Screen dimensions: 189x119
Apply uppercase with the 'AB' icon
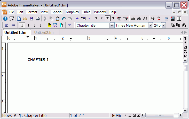pyautogui.click(x=145, y=19)
